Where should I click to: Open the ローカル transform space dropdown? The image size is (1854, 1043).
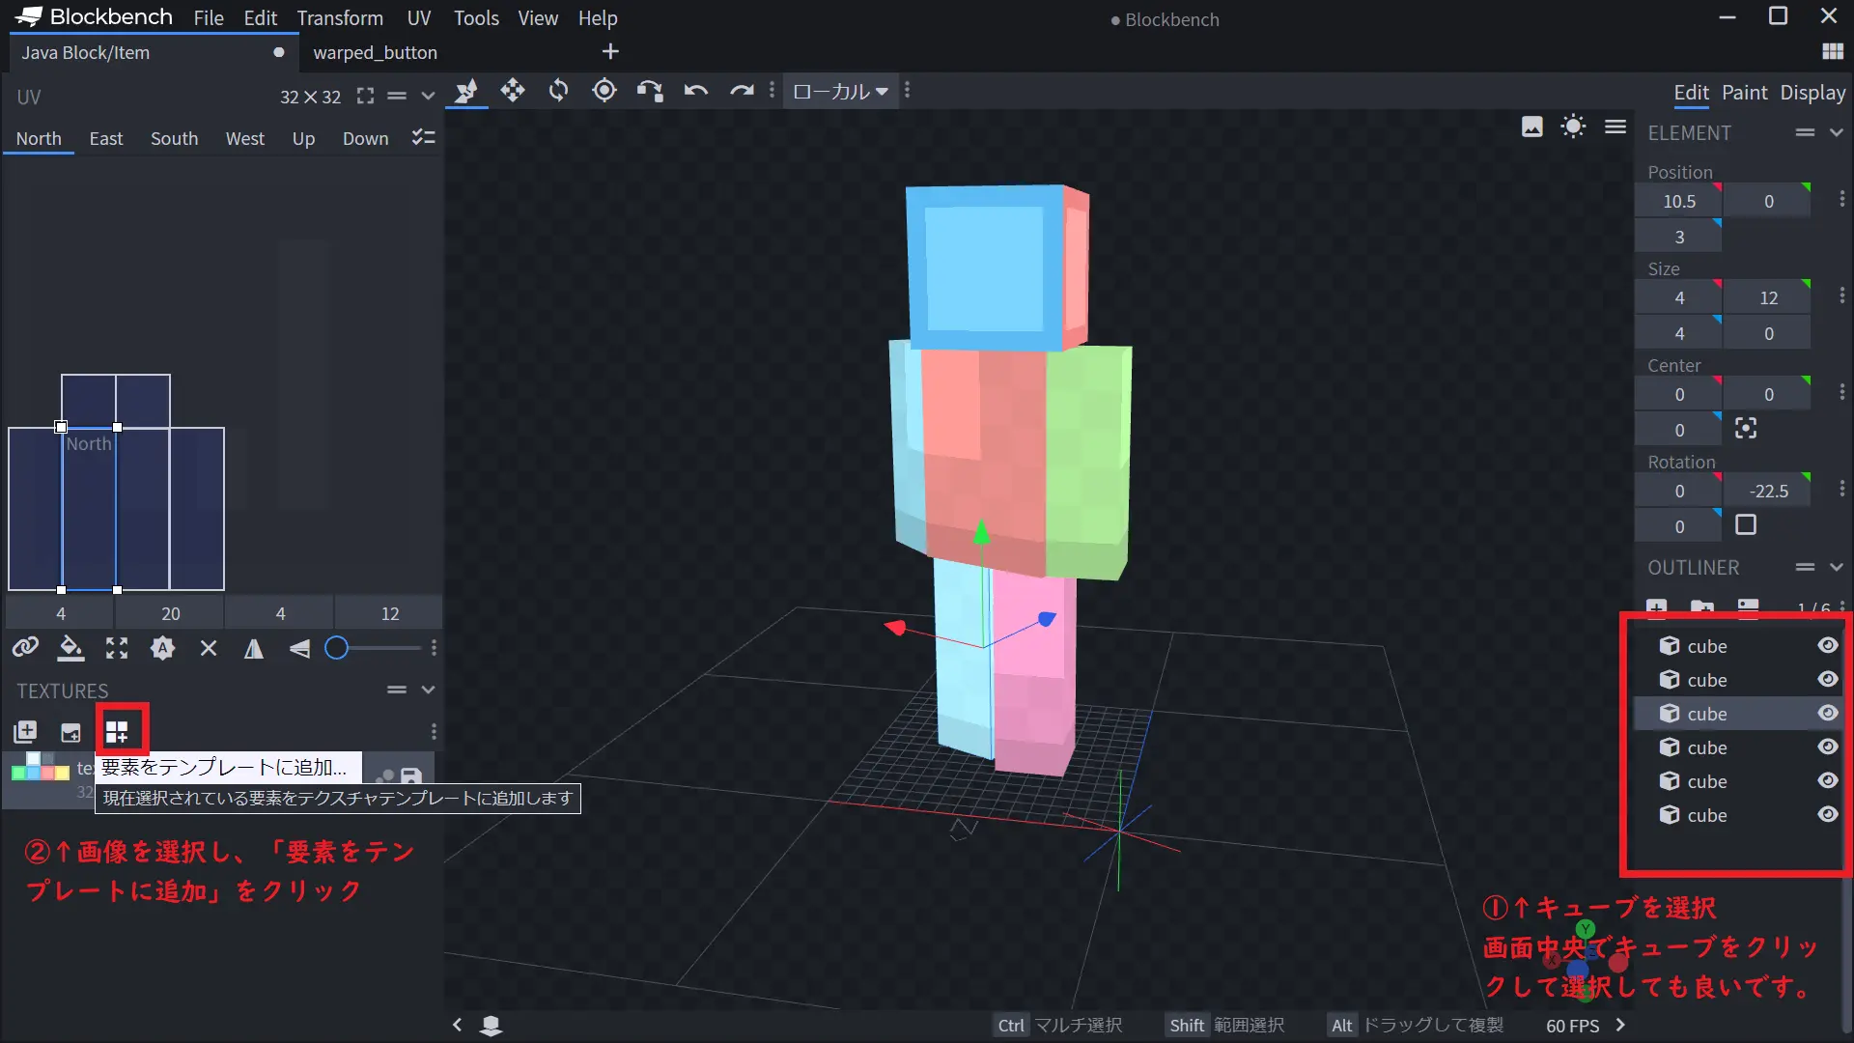pos(839,91)
